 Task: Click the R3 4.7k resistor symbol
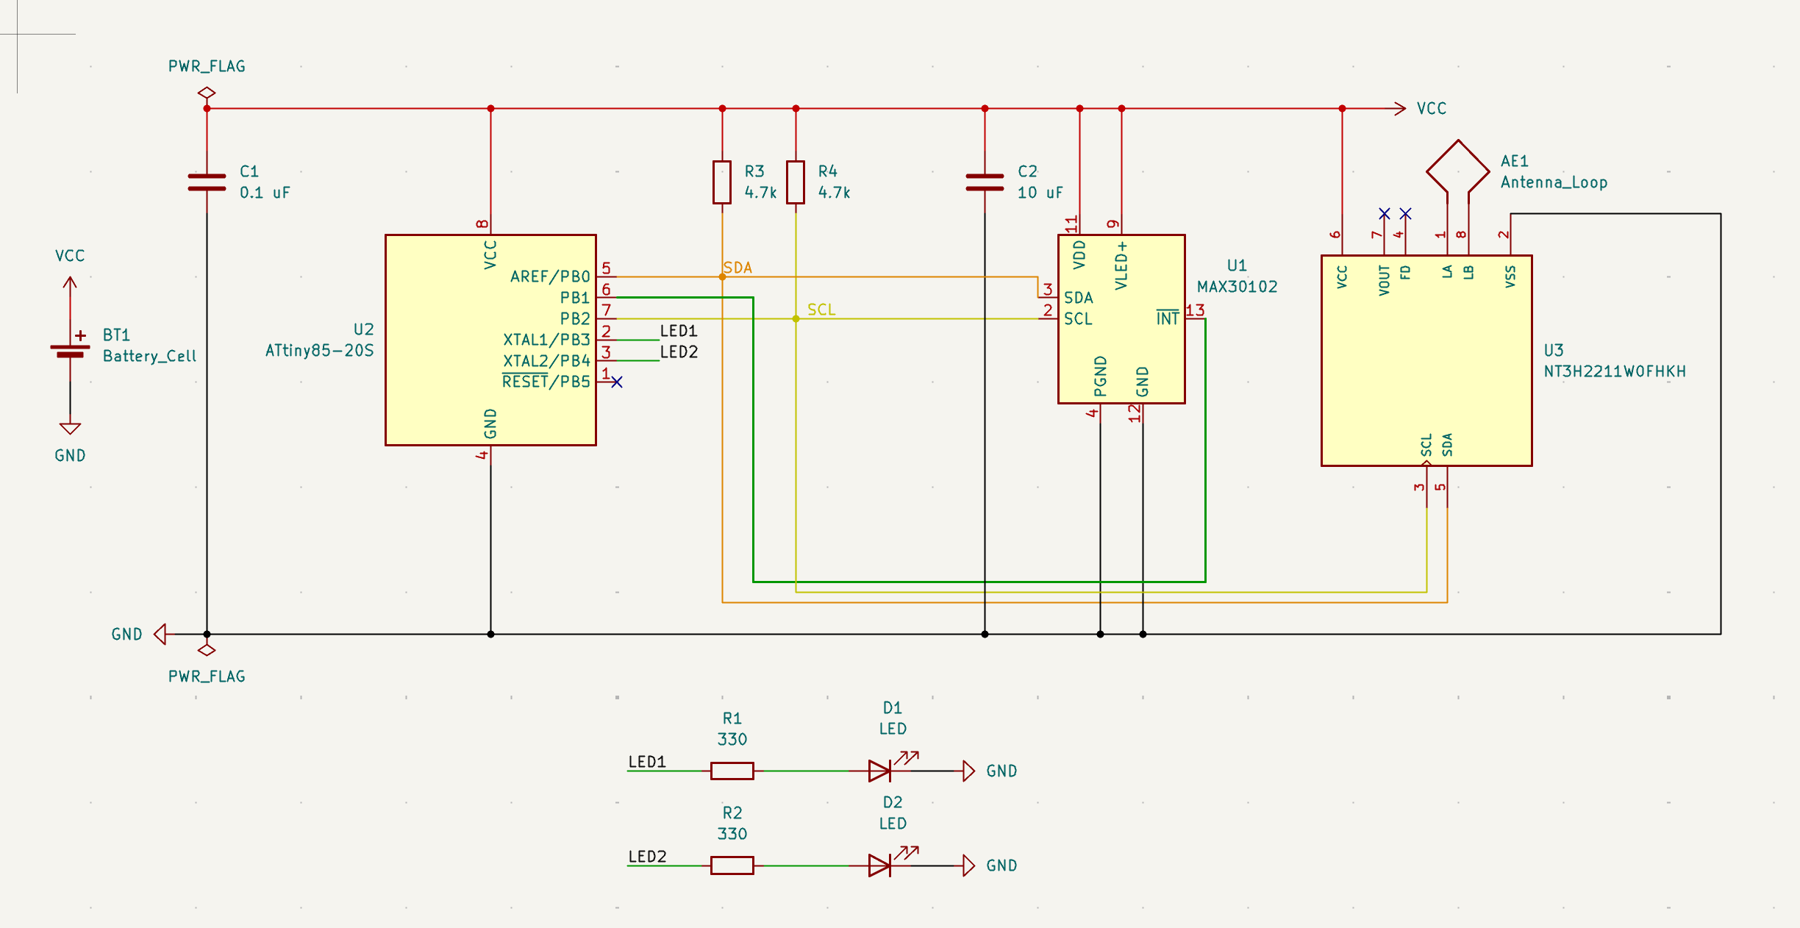pyautogui.click(x=722, y=182)
